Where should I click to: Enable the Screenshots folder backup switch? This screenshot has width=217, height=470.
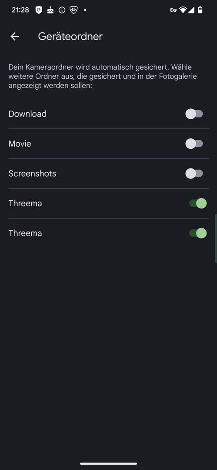coord(194,174)
